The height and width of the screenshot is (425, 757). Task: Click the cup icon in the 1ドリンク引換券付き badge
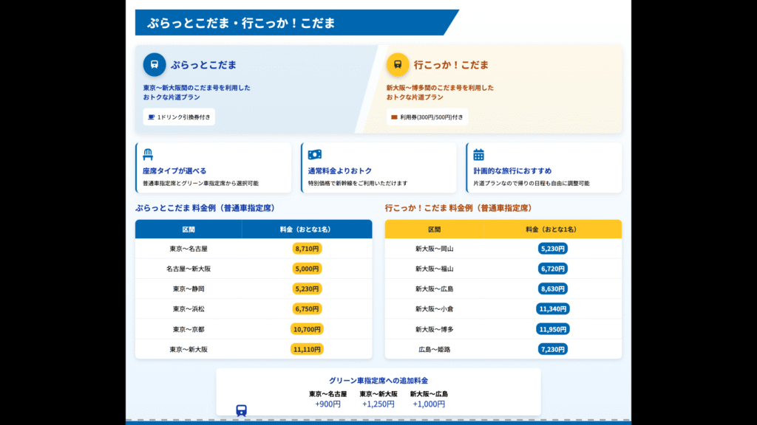coord(151,117)
